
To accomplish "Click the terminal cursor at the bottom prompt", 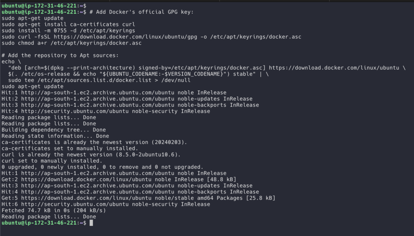I will (91, 223).
